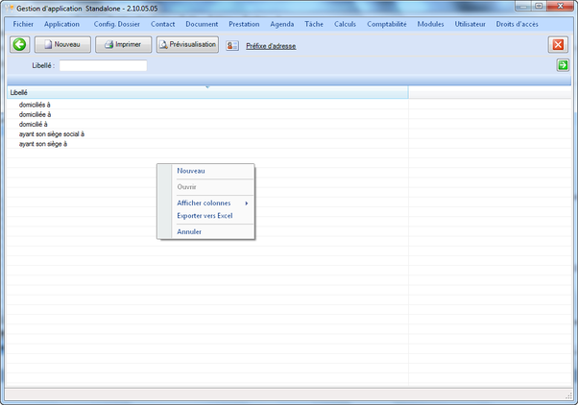Viewport: 578px width, 405px height.
Task: Choose Nouveau in the context menu
Action: coord(191,171)
